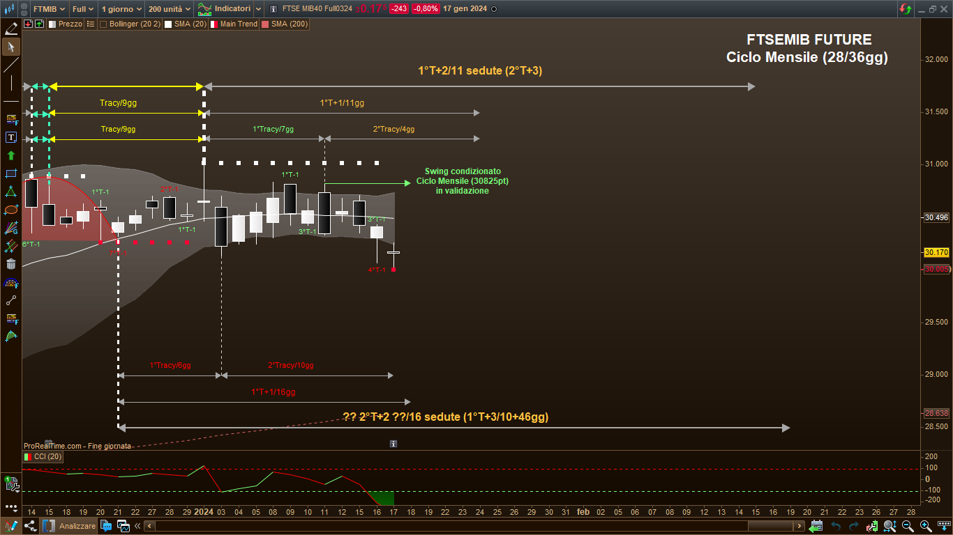Click the auto-fit zoom magnifier
The image size is (953, 535).
click(x=890, y=526)
